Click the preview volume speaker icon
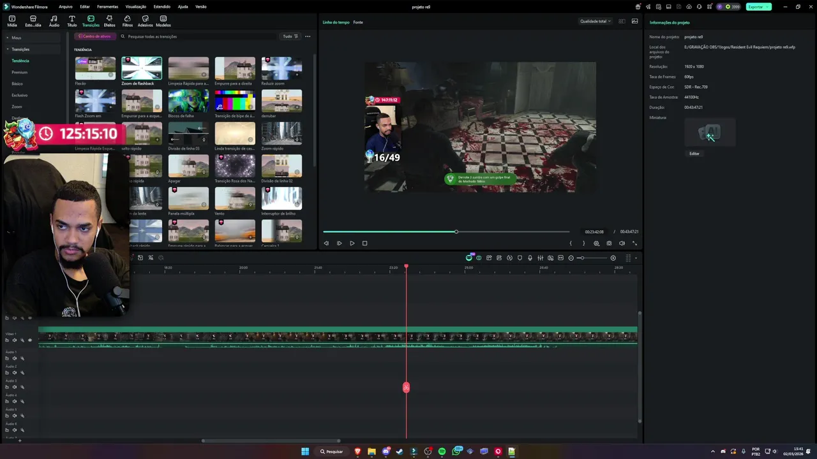This screenshot has height=459, width=817. (622, 243)
